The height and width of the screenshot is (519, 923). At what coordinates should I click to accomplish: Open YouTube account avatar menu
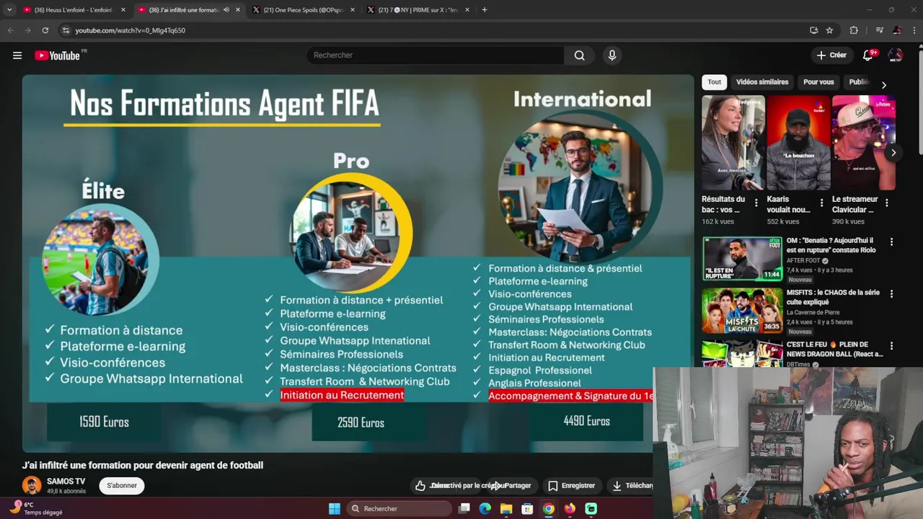(x=896, y=56)
